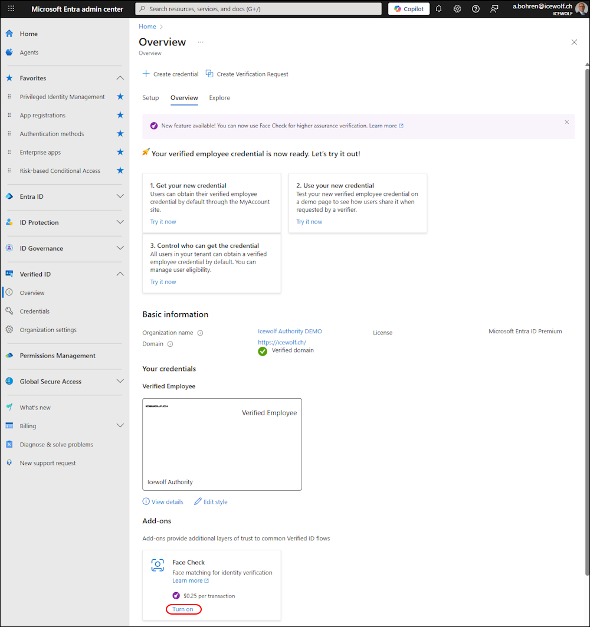Screen dimensions: 590x627
Task: Click the ID Protection icon
Action: click(9, 222)
